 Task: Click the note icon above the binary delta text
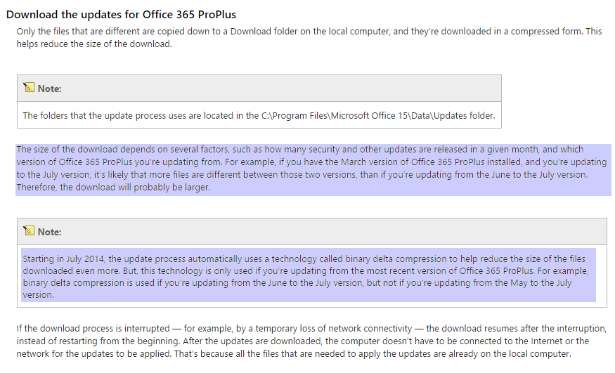(28, 231)
